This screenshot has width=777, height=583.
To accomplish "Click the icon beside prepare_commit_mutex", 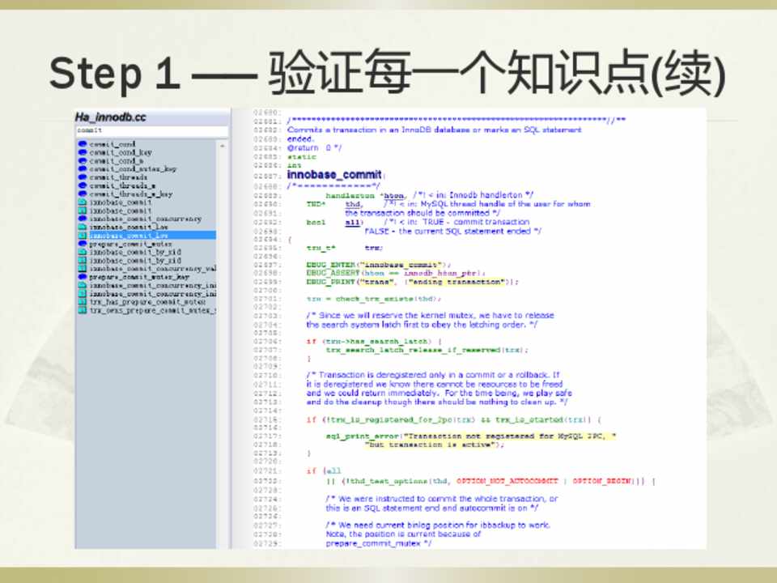I will point(82,244).
